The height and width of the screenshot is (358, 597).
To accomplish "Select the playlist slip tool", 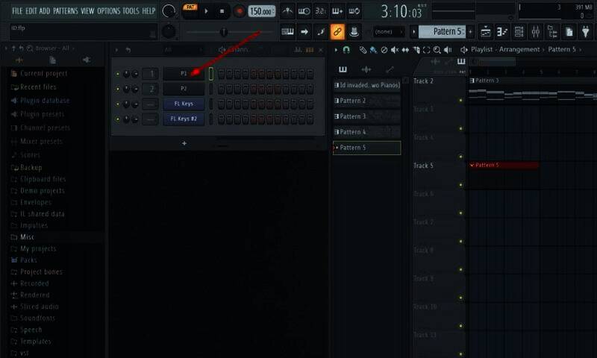I will click(405, 50).
